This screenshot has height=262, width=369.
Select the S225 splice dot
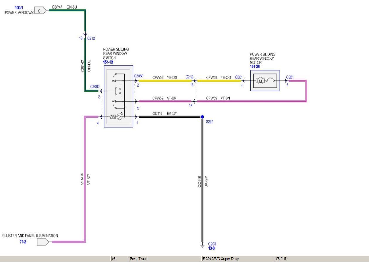[202, 117]
